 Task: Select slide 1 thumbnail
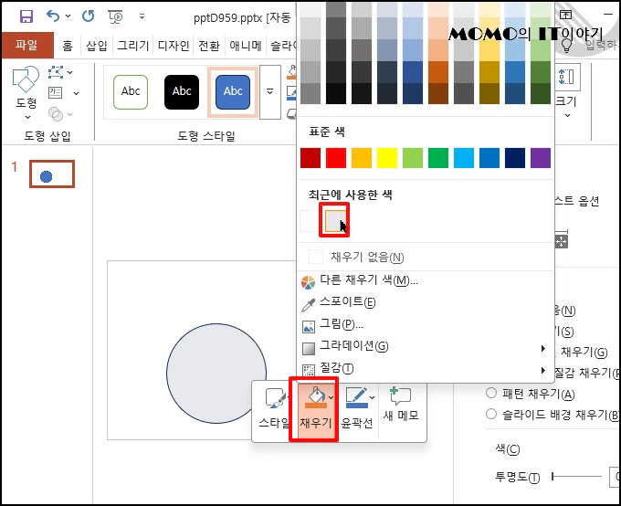52,174
